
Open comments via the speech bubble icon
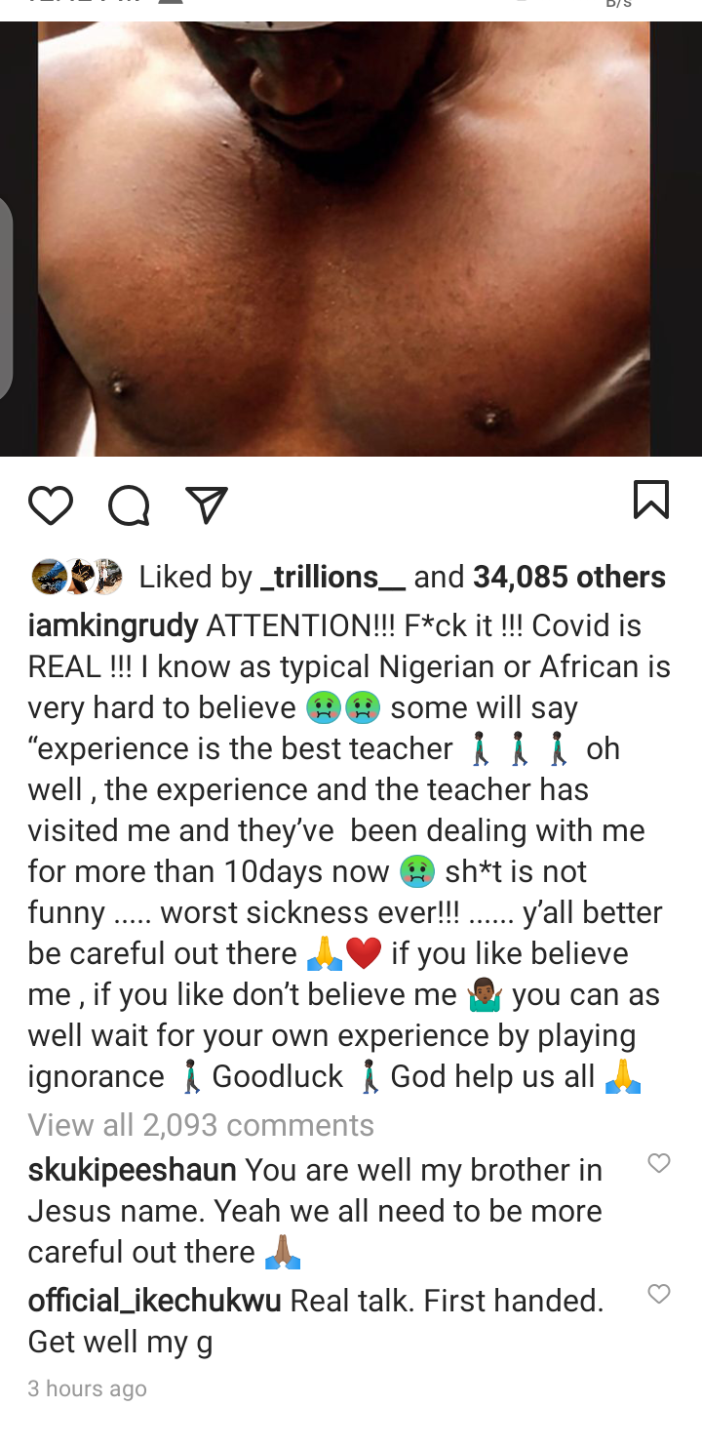[x=129, y=505]
